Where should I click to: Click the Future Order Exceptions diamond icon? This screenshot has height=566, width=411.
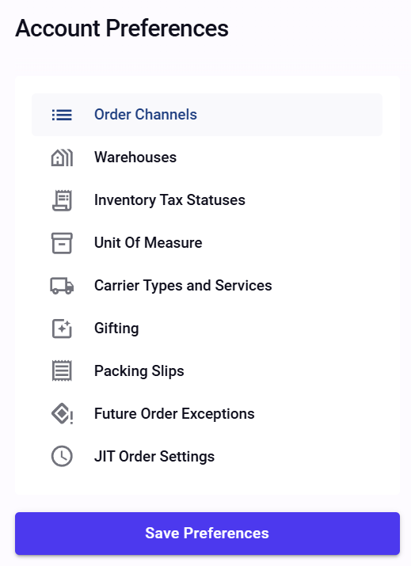(62, 414)
